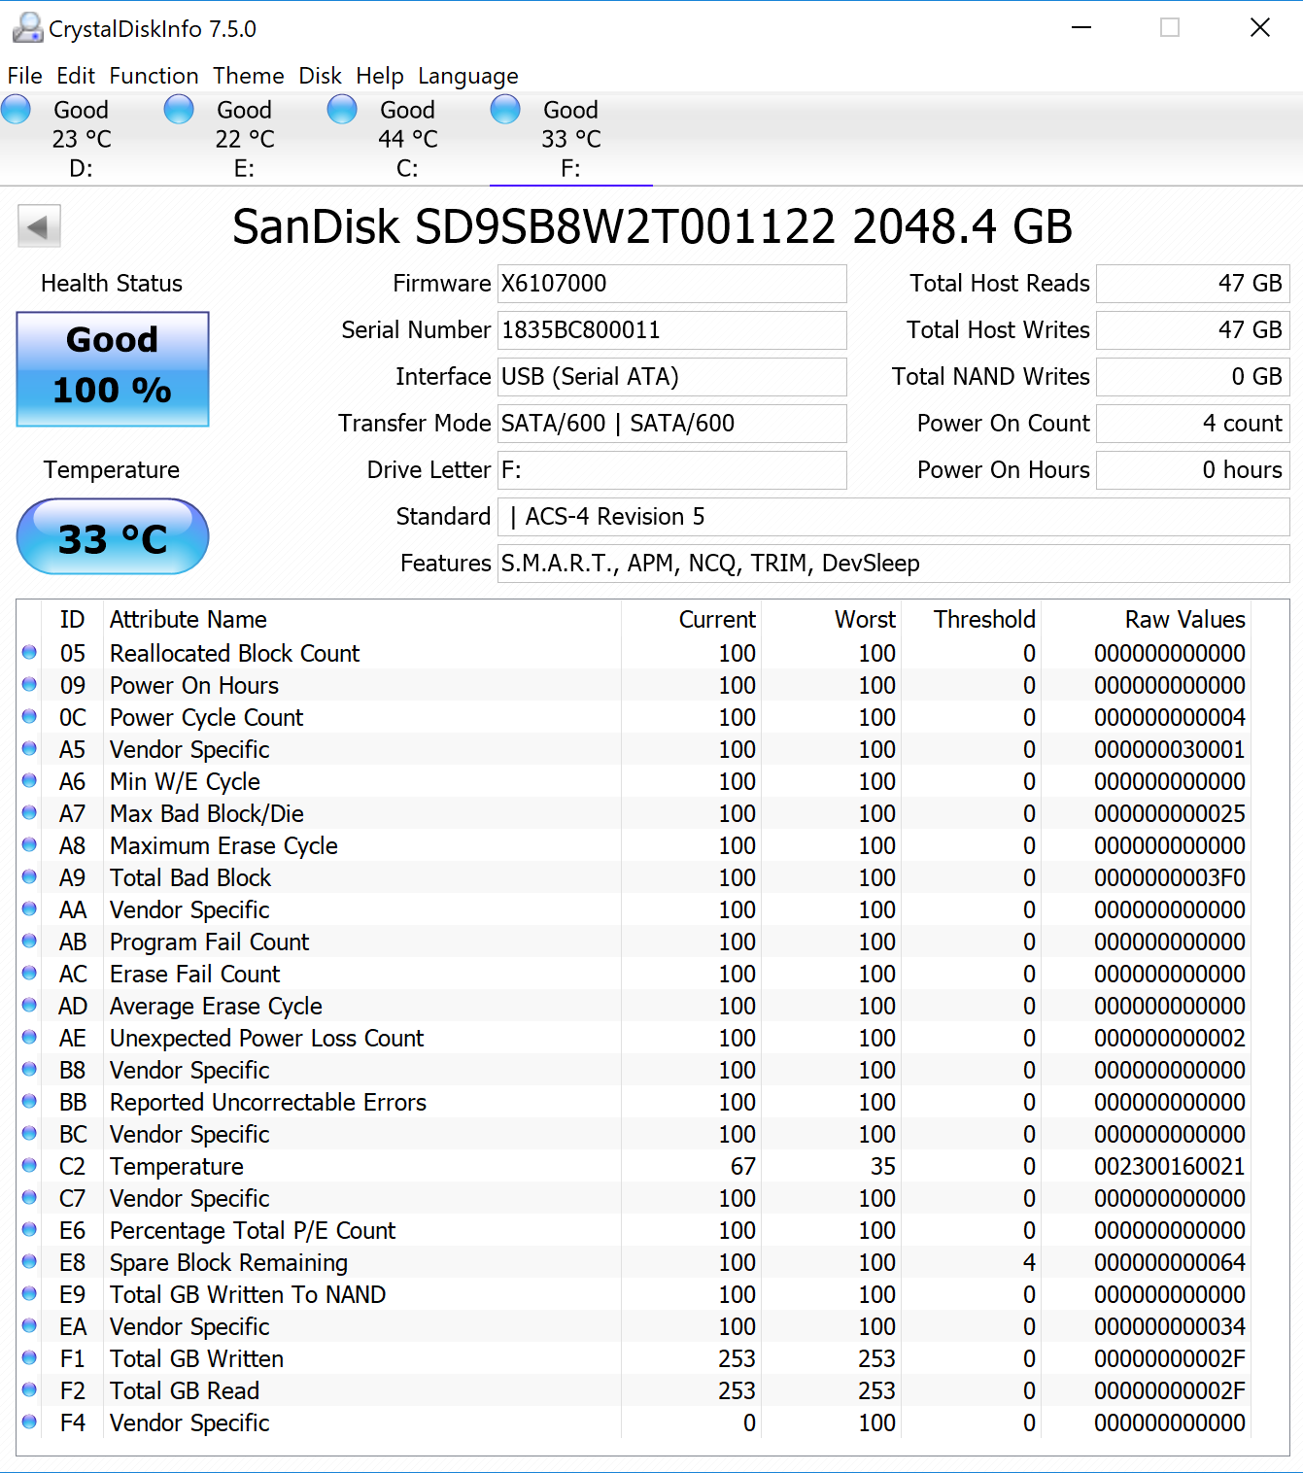Click the blue dot beside Total Bad Block
The width and height of the screenshot is (1303, 1473).
pos(28,876)
